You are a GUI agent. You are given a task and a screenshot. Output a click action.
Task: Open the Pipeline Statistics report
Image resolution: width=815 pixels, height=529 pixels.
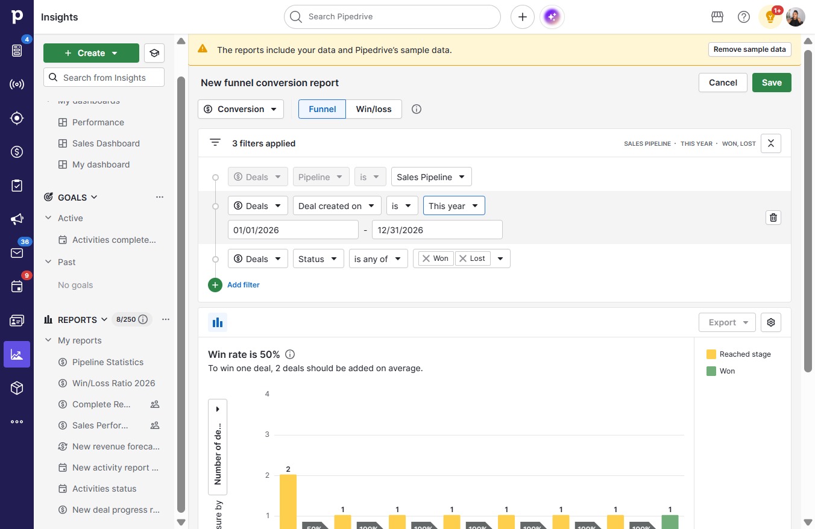coord(107,362)
